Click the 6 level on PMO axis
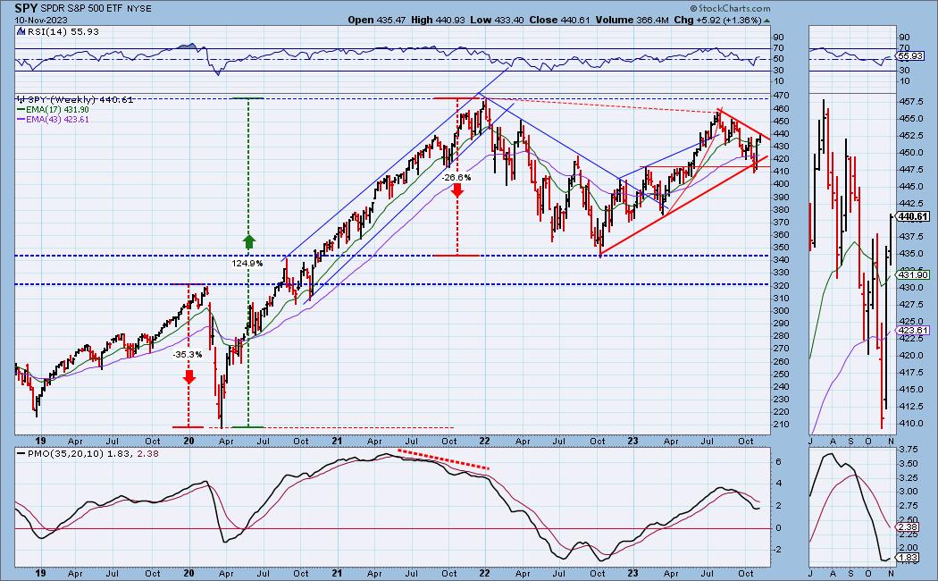Image resolution: width=938 pixels, height=581 pixels. [778, 461]
